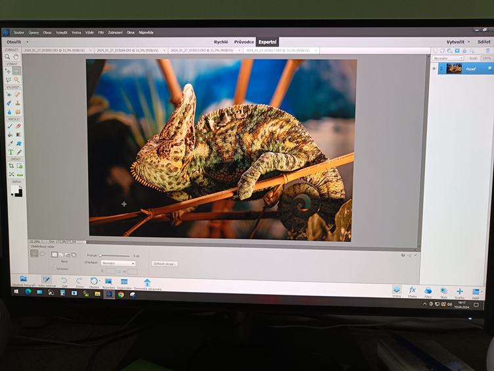Screen dimensions: 494x371
Task: Set selection mode to New selection
Action: pyautogui.click(x=55, y=255)
